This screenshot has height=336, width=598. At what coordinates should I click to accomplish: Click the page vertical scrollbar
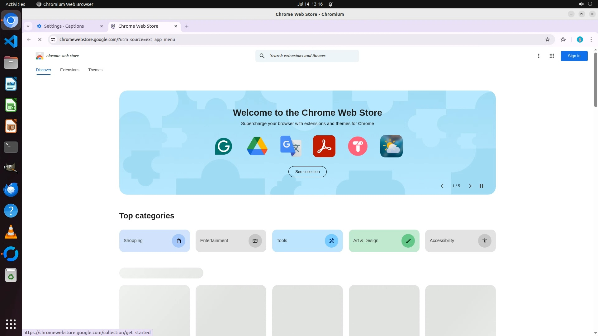[x=595, y=80]
